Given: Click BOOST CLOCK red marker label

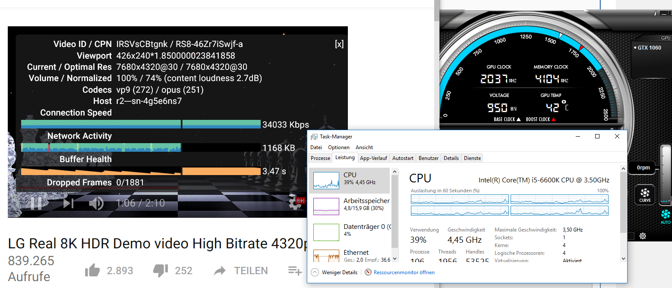Looking at the screenshot, I should click(x=541, y=119).
